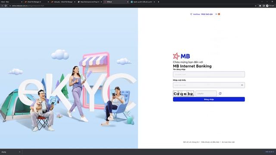Click the captcha image 'Cdqebz'
The image size is (276, 155).
pos(183,93)
